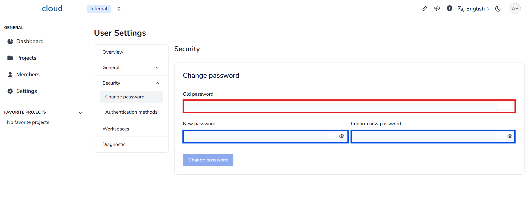
Task: Click the help question mark icon
Action: [450, 9]
